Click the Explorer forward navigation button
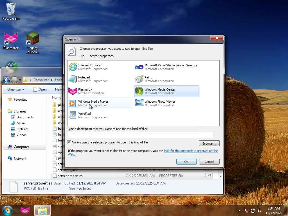The width and height of the screenshot is (288, 216). point(14,80)
